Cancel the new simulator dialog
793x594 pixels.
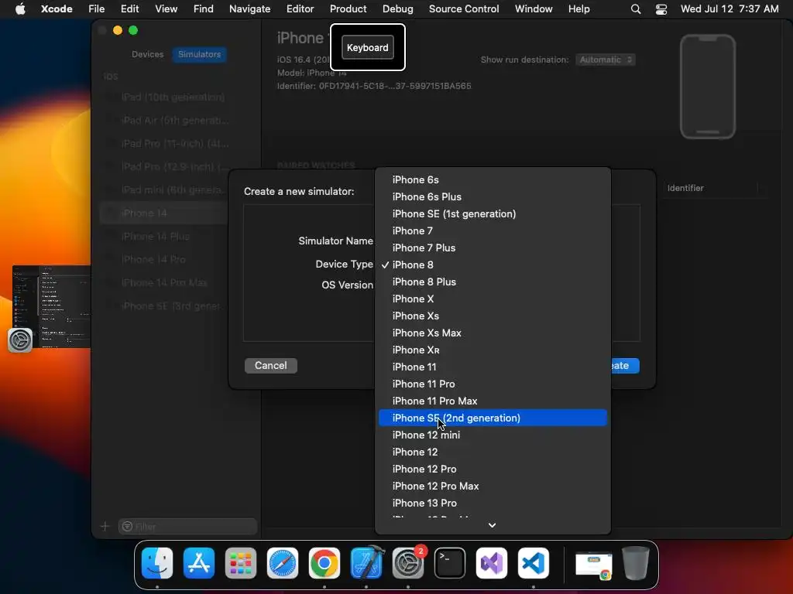tap(270, 366)
